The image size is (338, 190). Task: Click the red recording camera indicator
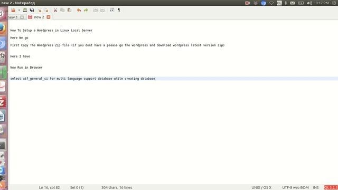point(248,3)
